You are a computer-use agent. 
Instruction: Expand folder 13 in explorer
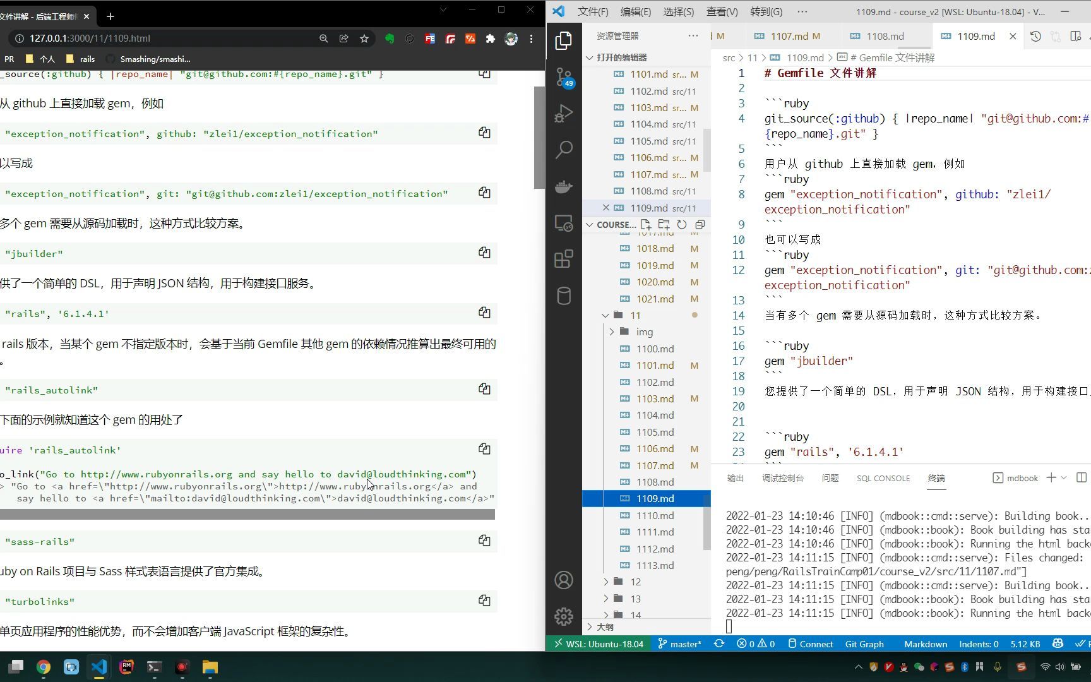click(635, 599)
